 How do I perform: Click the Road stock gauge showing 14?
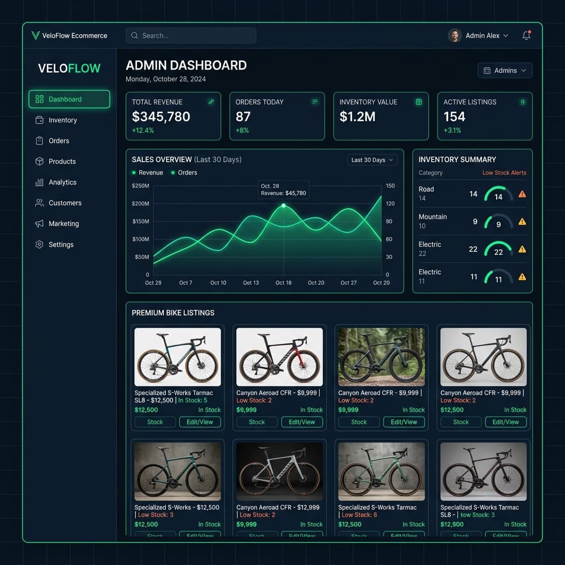point(498,195)
